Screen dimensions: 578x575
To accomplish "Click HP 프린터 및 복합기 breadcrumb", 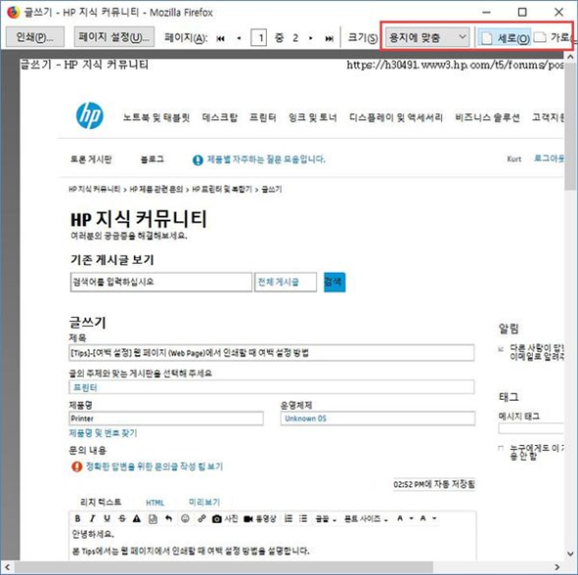I will coord(222,189).
